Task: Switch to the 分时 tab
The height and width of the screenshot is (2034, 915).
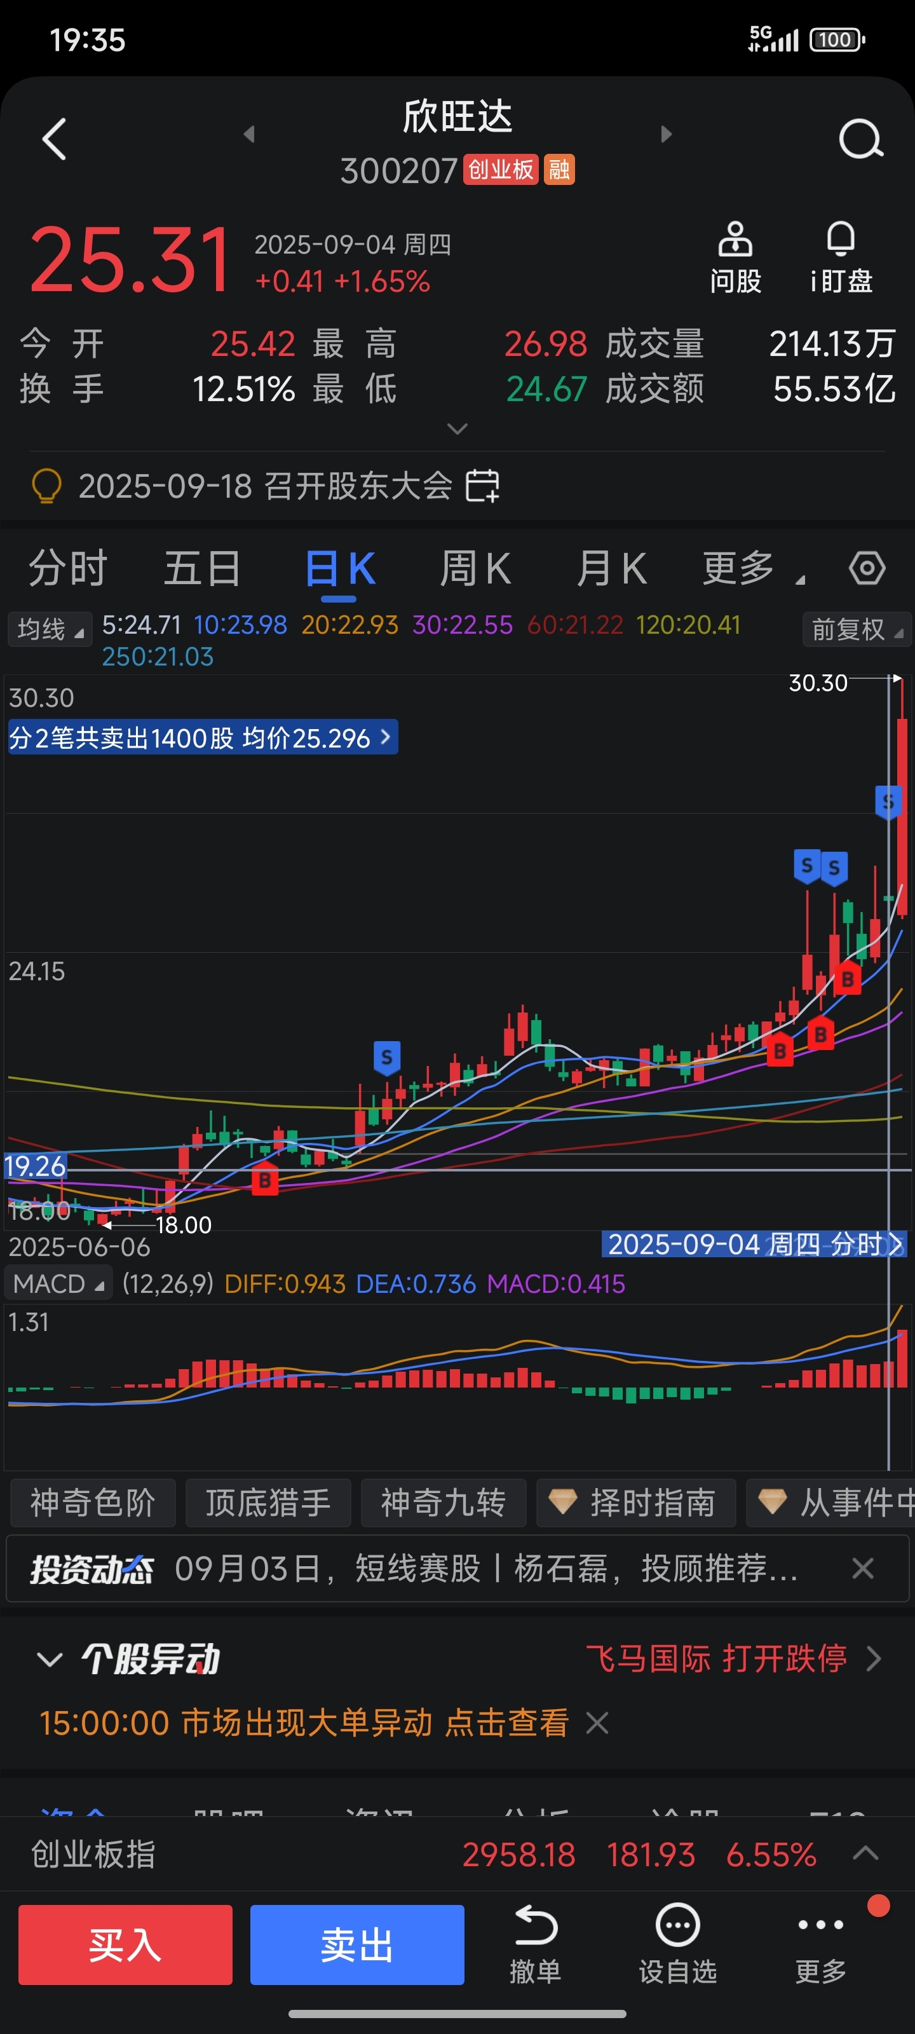Action: 67,568
